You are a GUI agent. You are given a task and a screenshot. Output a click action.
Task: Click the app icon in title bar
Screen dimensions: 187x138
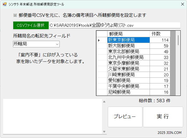(x=4, y=4)
